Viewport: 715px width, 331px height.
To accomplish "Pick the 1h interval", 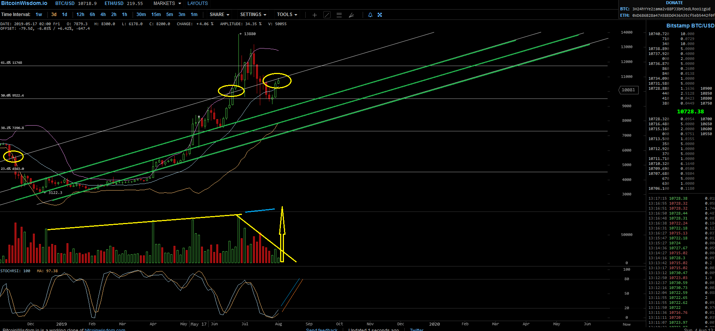I will pyautogui.click(x=125, y=15).
